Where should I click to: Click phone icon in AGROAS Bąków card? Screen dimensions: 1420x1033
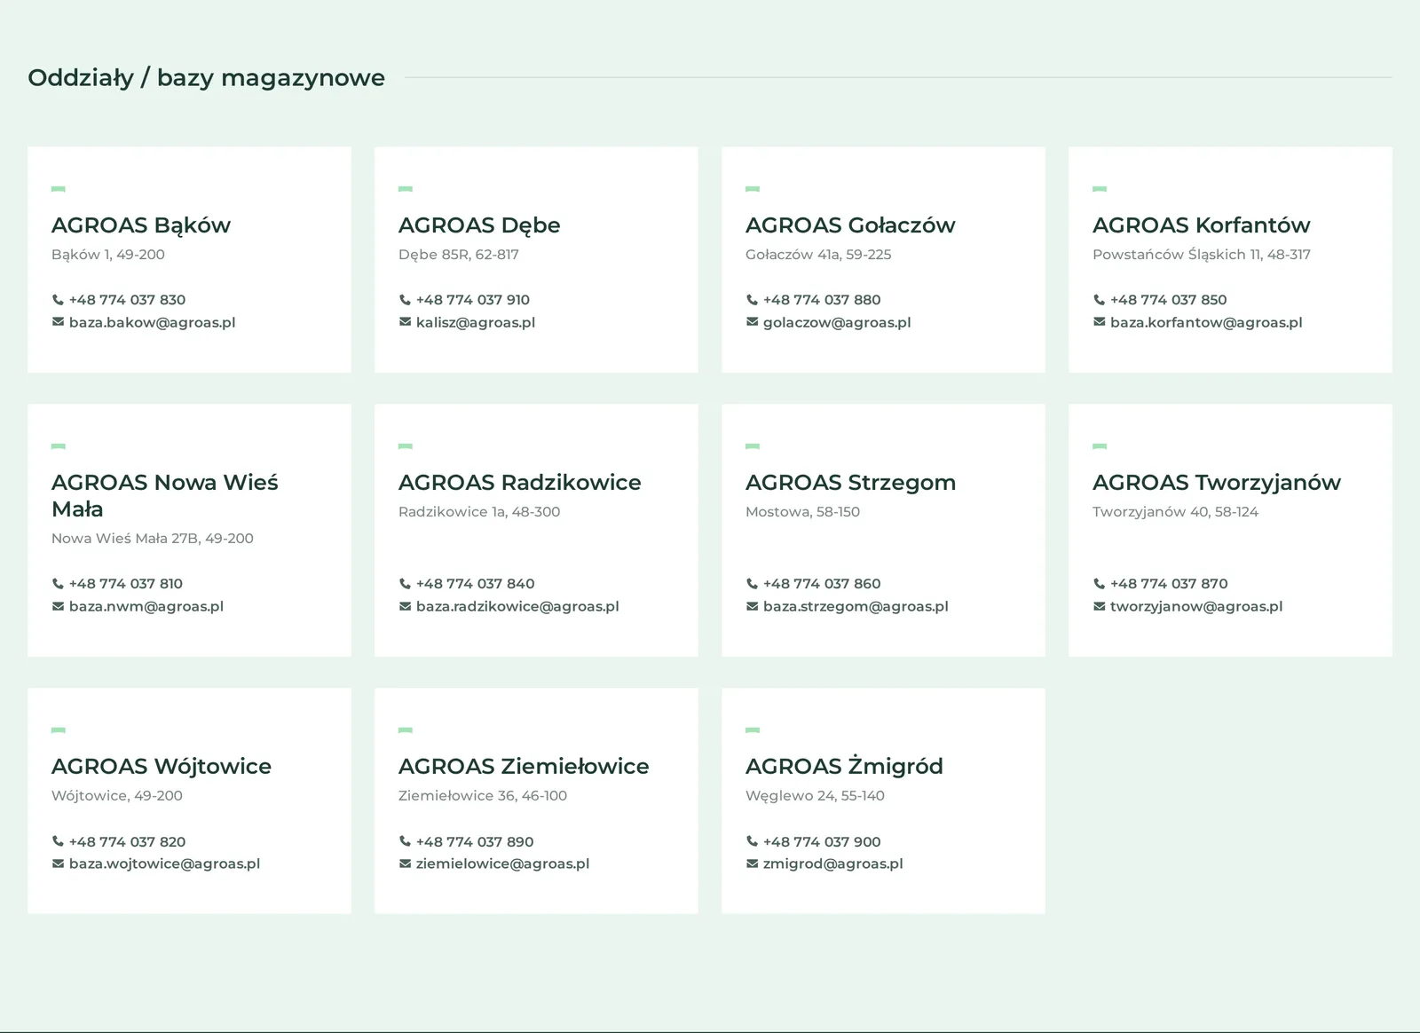click(x=58, y=300)
